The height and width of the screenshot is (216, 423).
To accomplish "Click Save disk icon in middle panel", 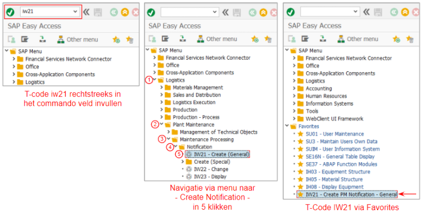I will pos(237,12).
